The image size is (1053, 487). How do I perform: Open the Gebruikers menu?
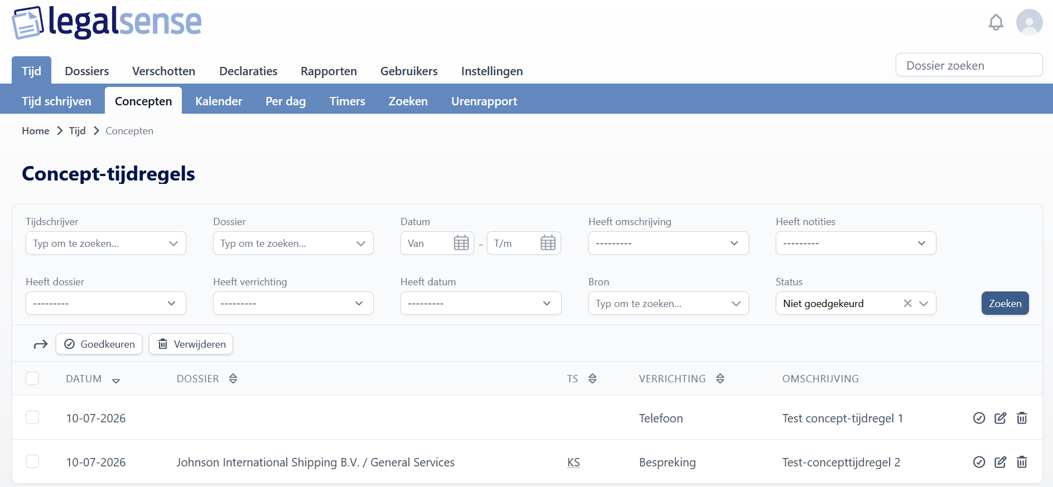click(x=409, y=71)
